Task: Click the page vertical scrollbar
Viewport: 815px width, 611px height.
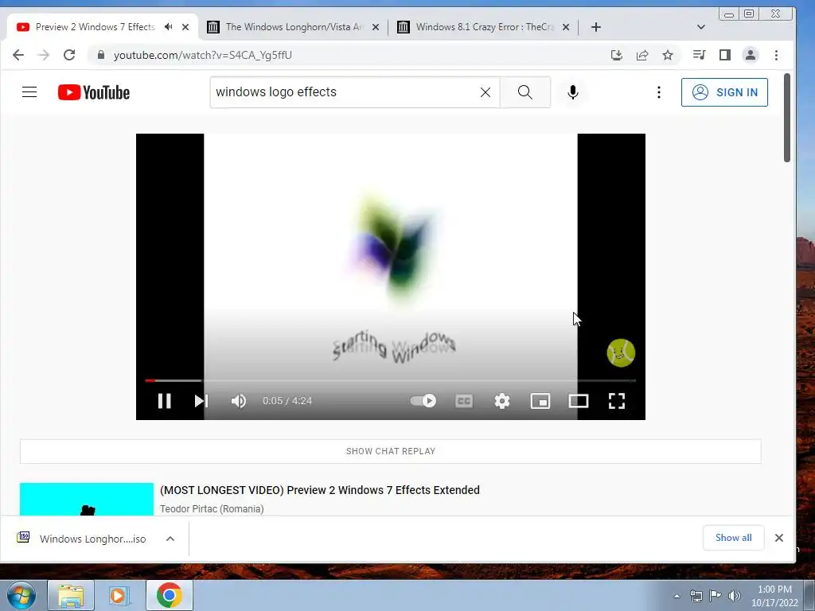Action: (787, 118)
